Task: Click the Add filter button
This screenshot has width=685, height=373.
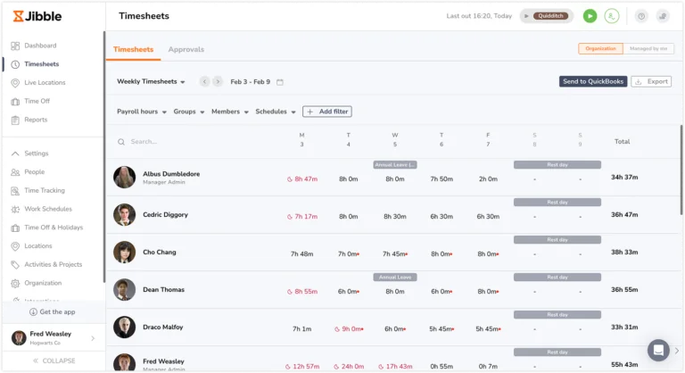Action: [327, 112]
